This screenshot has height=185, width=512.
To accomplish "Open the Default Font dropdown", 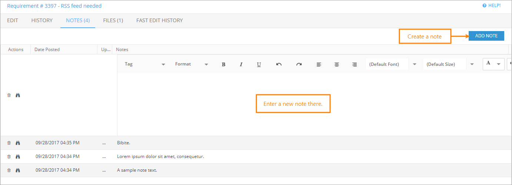I will [393, 64].
